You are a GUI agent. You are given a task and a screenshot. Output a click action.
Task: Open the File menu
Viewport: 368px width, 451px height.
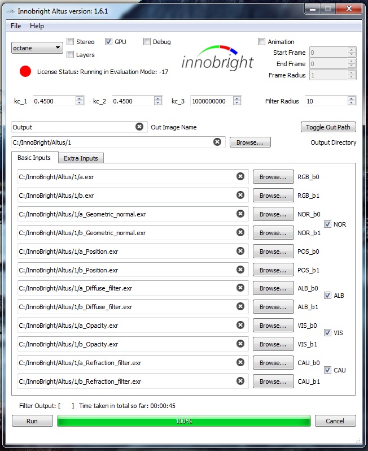16,26
